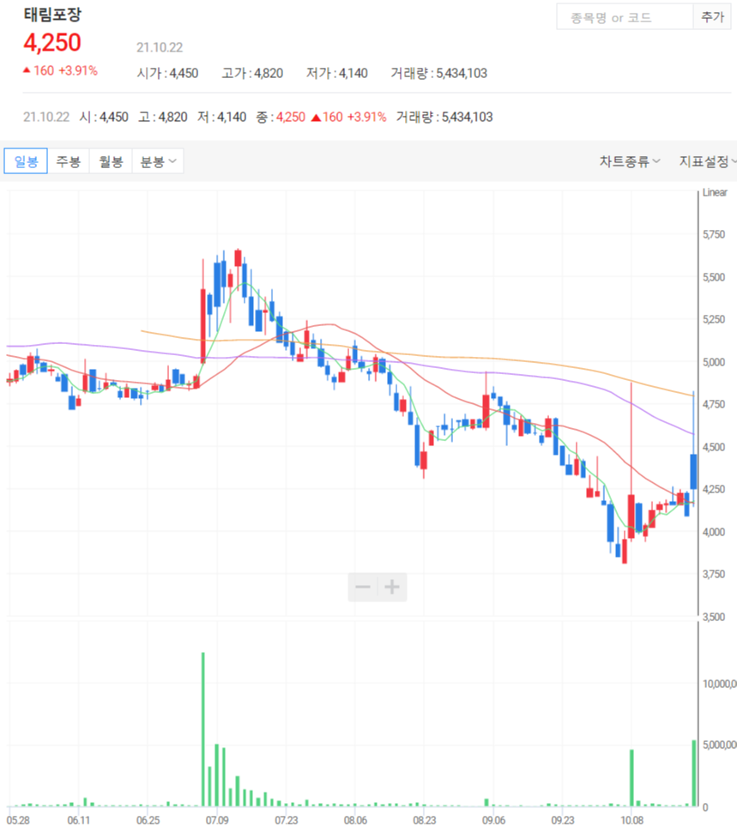
Task: Click the Linear scale label
Action: click(x=715, y=192)
